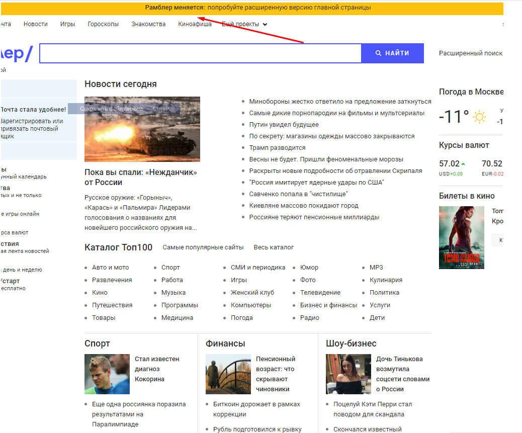Open Киевляне массово покидают город

304,206
